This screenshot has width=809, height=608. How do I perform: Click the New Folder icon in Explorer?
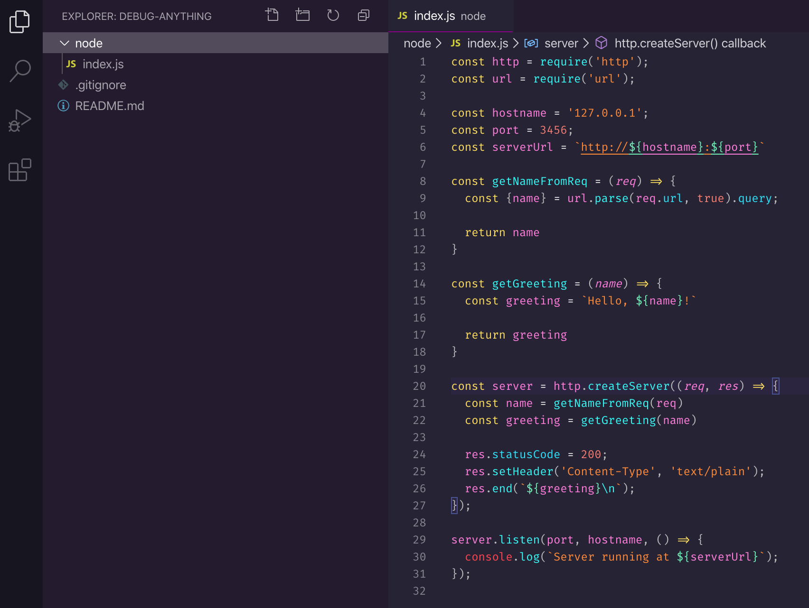[302, 15]
